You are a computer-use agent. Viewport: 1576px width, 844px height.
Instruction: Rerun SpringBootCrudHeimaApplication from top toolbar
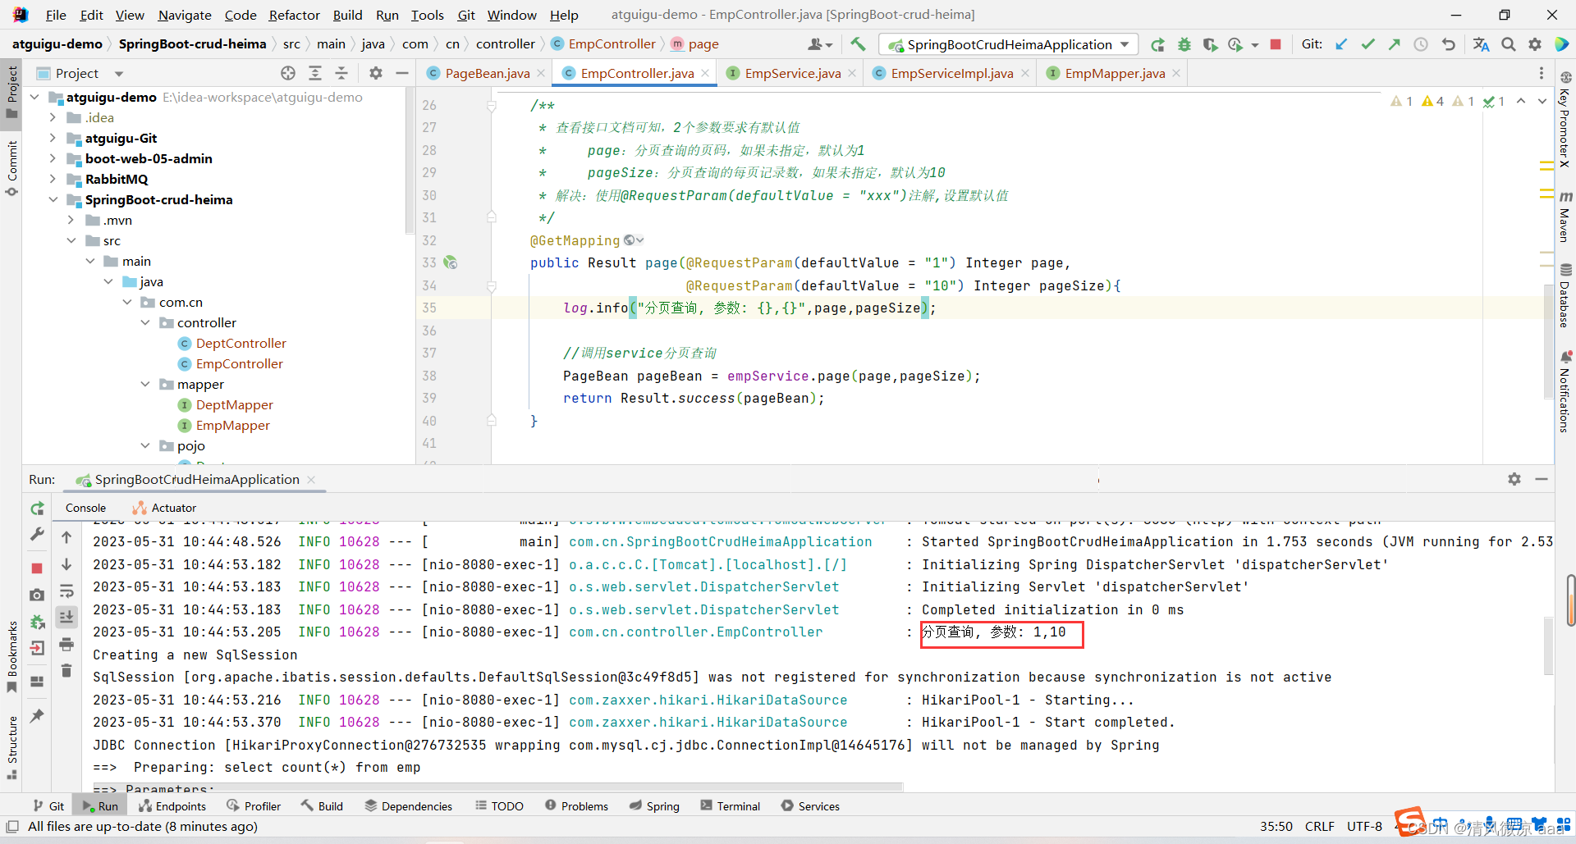point(1157,44)
